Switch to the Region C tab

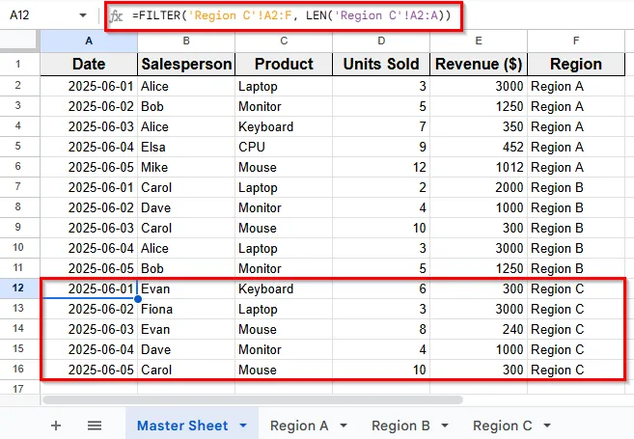(x=502, y=425)
